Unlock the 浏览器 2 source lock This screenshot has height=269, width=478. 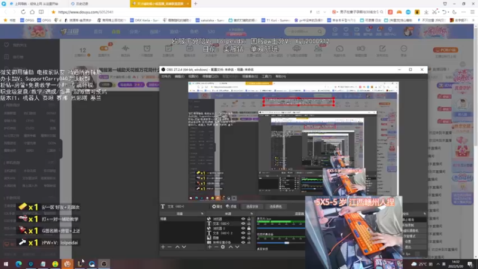[x=249, y=228]
